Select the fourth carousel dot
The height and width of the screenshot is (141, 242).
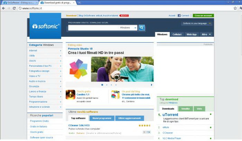(x=116, y=85)
